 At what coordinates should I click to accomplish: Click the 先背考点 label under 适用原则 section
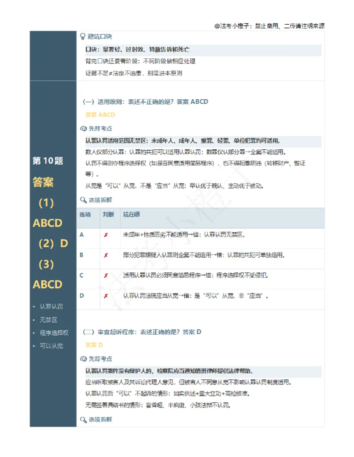(100, 128)
